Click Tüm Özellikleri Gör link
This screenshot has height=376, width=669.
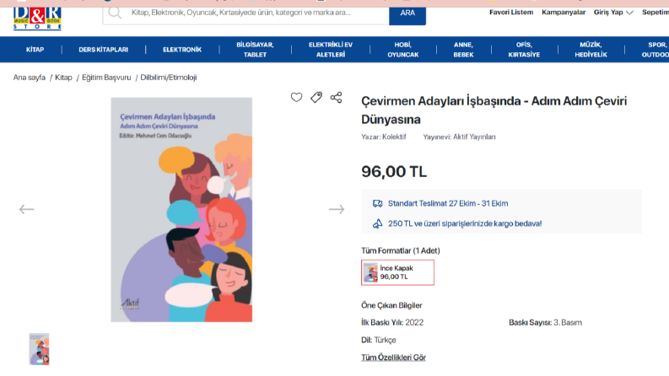coord(393,357)
